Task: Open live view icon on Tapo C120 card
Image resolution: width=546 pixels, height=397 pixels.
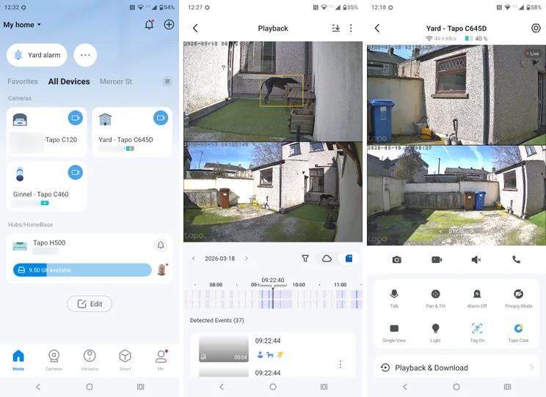Action: coord(75,118)
